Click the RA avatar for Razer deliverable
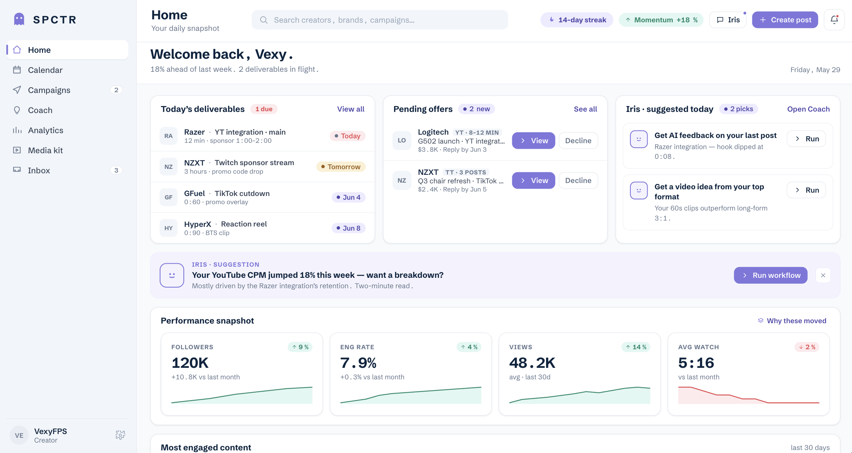Image resolution: width=852 pixels, height=453 pixels. point(168,136)
